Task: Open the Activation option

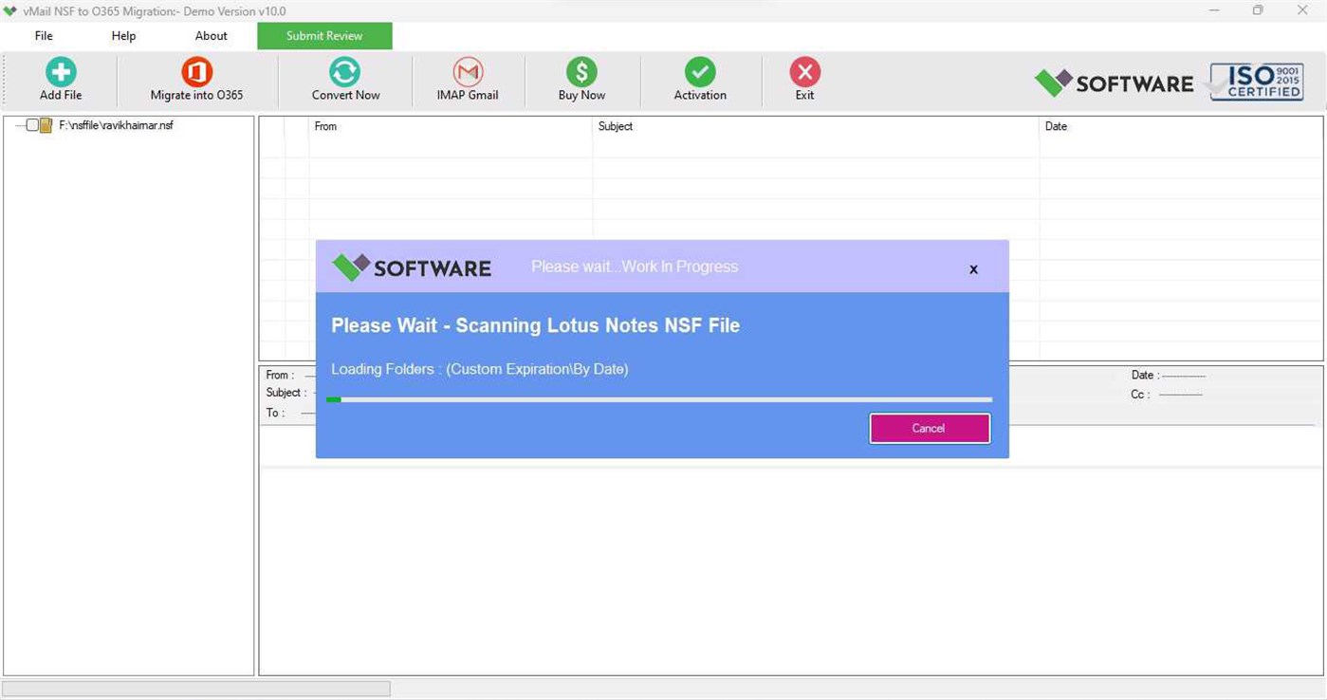Action: pyautogui.click(x=699, y=71)
